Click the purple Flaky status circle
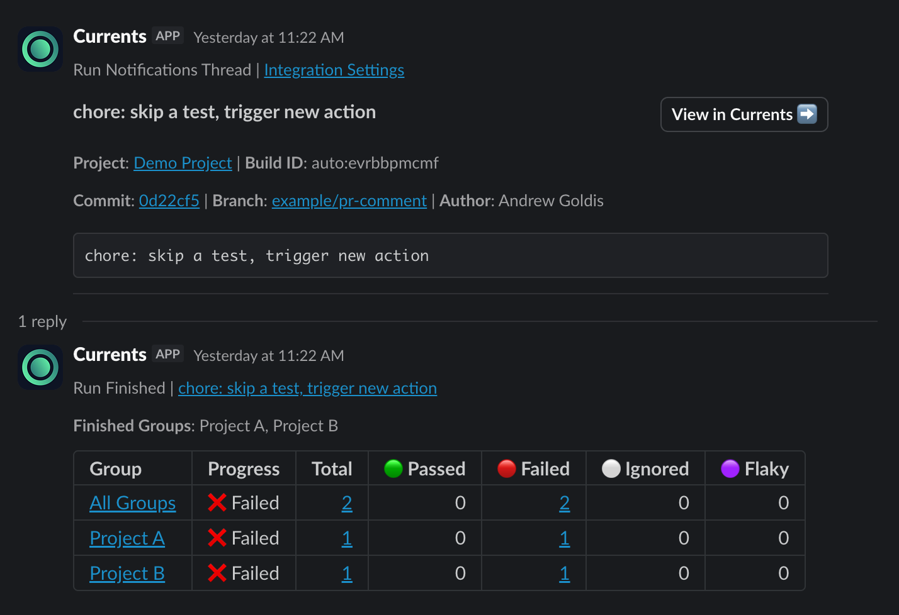This screenshot has height=615, width=899. click(x=730, y=469)
